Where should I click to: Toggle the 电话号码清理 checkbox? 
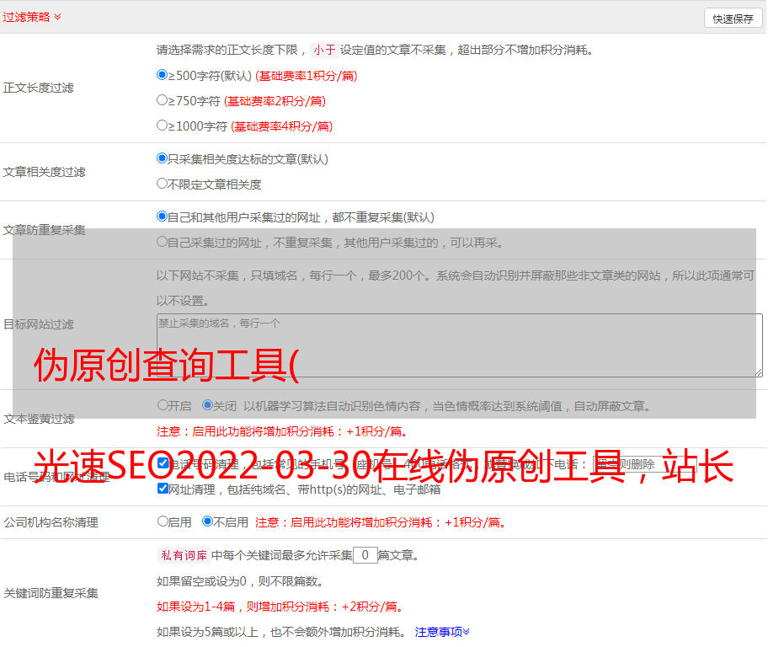pos(163,463)
